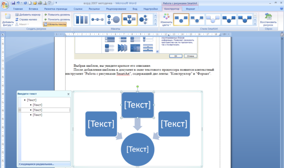This screenshot has height=168, width=284.
Task: Expand the full Стили SmartArt gallery
Action: (x=255, y=24)
